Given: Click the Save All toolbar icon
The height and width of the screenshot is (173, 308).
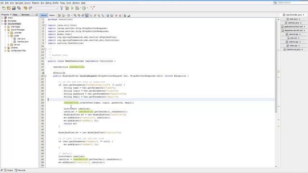Looking at the screenshot, I should click(x=19, y=8).
